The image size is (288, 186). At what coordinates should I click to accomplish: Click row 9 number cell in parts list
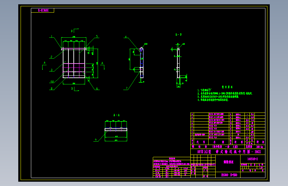point(192,114)
